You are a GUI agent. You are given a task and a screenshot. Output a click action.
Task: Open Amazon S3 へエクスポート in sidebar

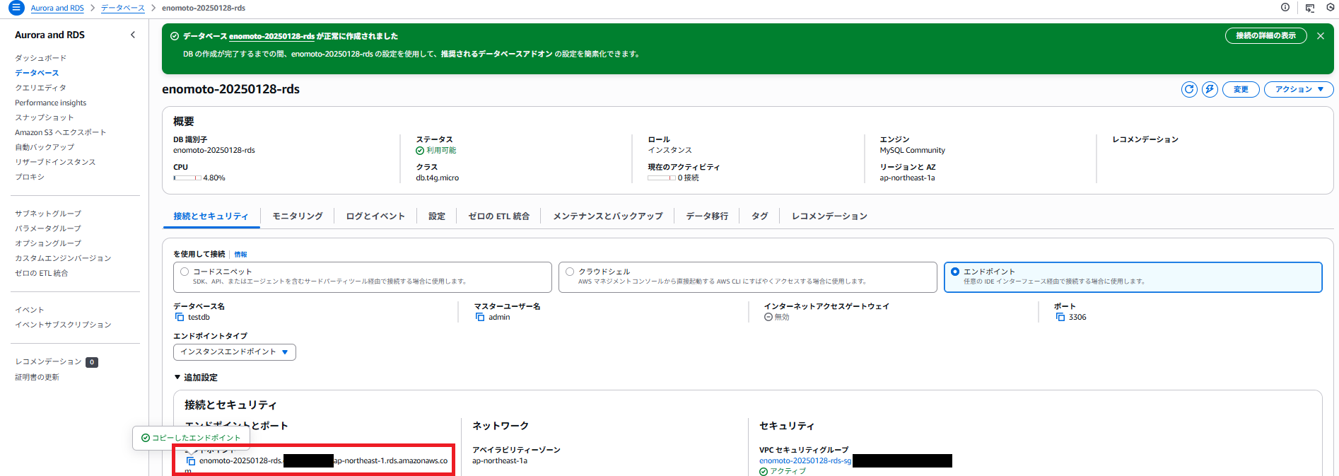tap(61, 132)
